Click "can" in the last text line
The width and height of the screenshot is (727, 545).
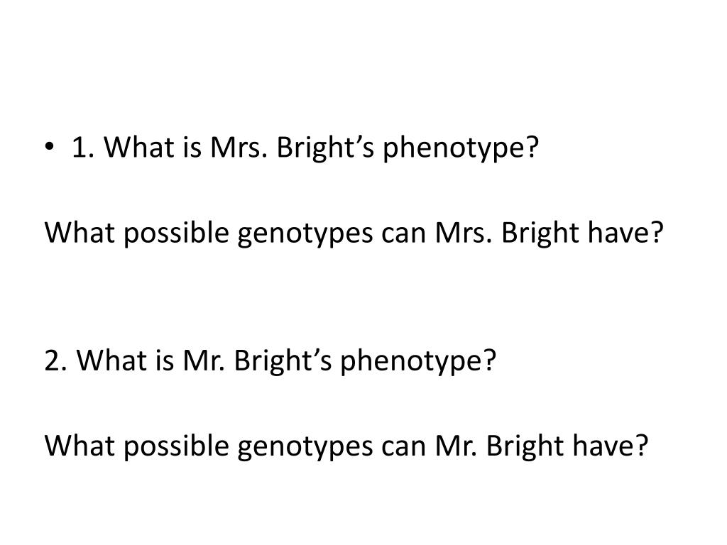(404, 448)
